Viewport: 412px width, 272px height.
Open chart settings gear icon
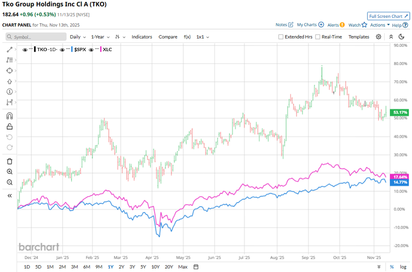click(x=378, y=37)
